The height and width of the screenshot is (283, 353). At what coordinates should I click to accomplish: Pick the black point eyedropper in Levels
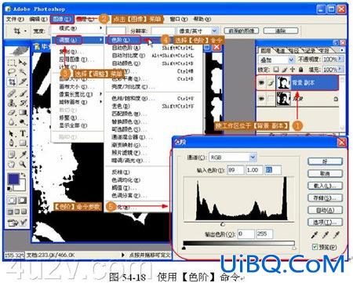tap(315, 235)
